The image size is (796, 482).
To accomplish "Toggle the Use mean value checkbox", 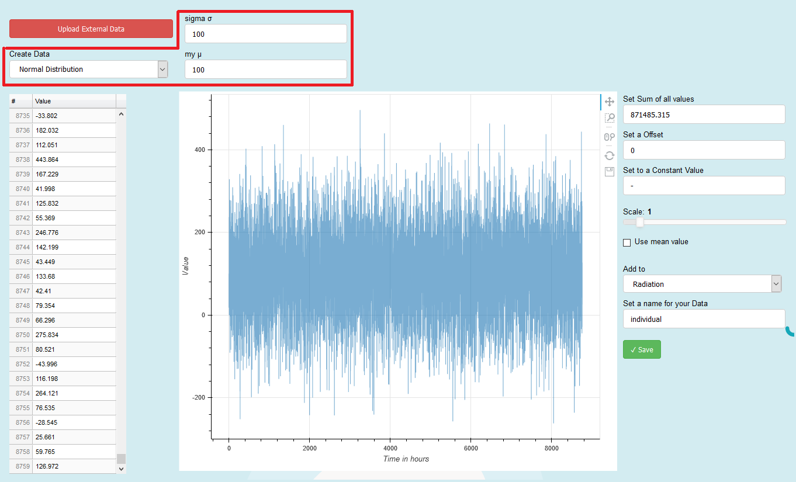I will [x=627, y=242].
